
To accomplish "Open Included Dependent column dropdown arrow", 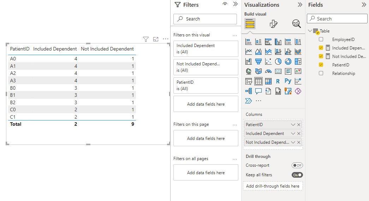I will tap(293, 134).
